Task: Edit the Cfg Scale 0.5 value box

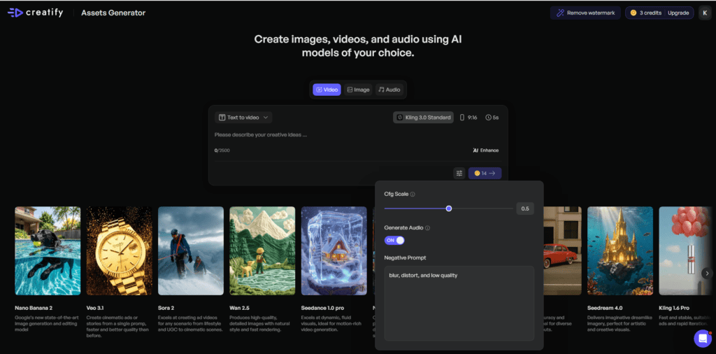Action: [x=525, y=208]
